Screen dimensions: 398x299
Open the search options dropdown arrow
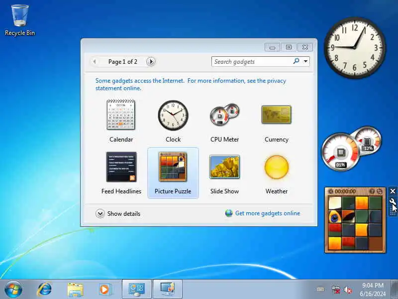pyautogui.click(x=305, y=61)
